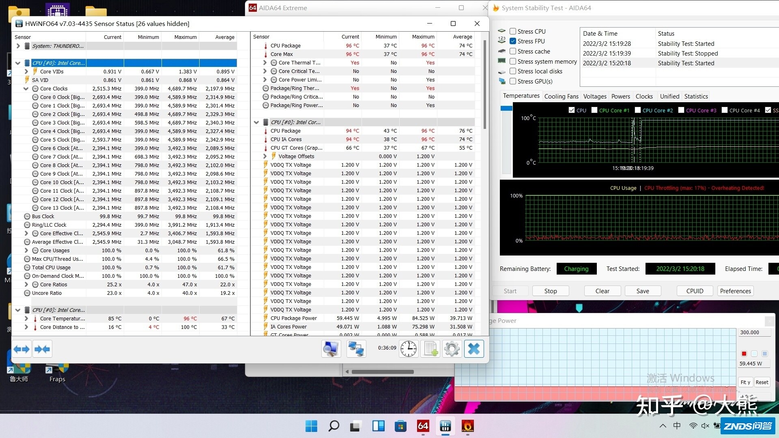Click Save button in stability test
The height and width of the screenshot is (438, 779).
643,291
